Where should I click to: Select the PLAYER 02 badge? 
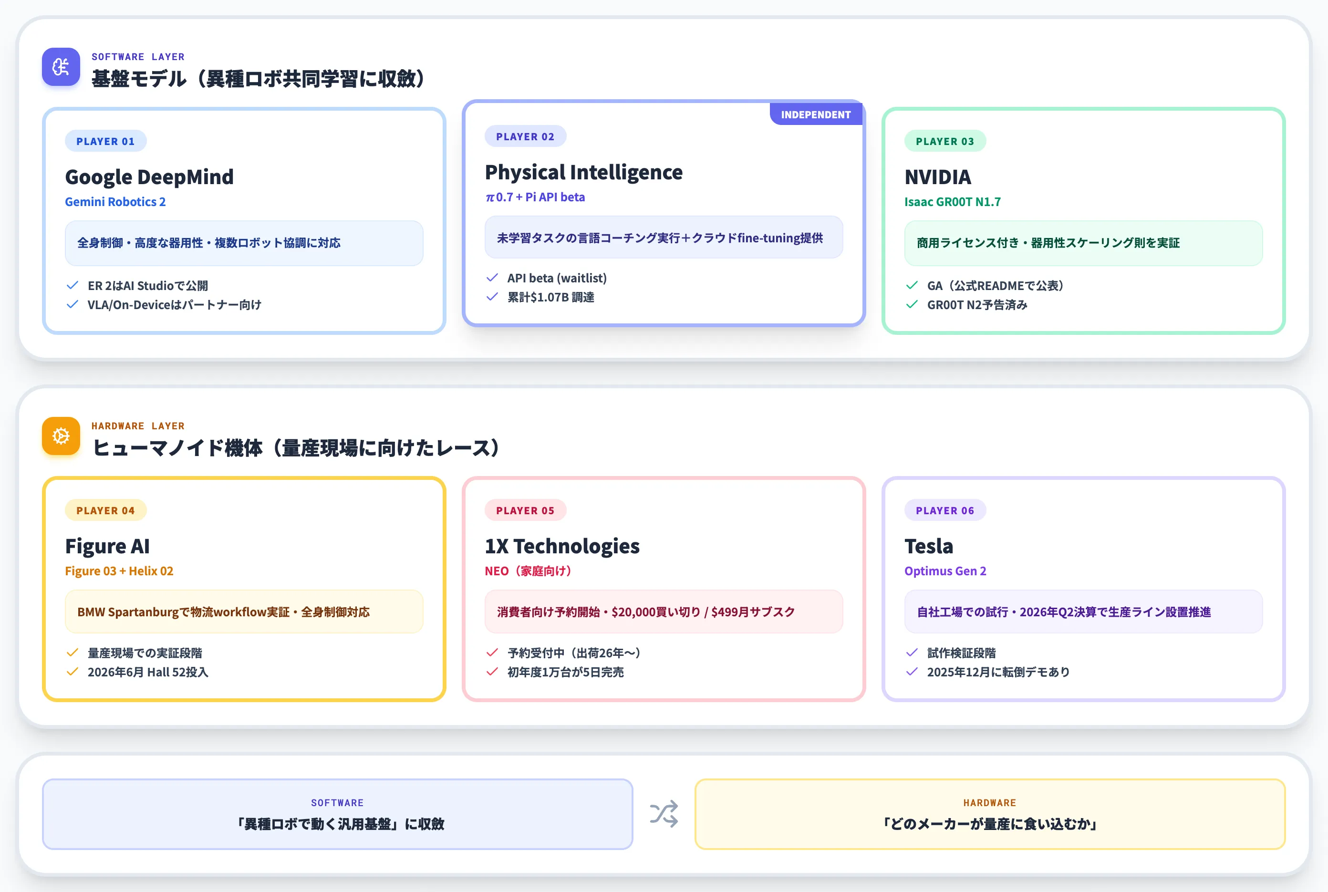click(x=526, y=136)
